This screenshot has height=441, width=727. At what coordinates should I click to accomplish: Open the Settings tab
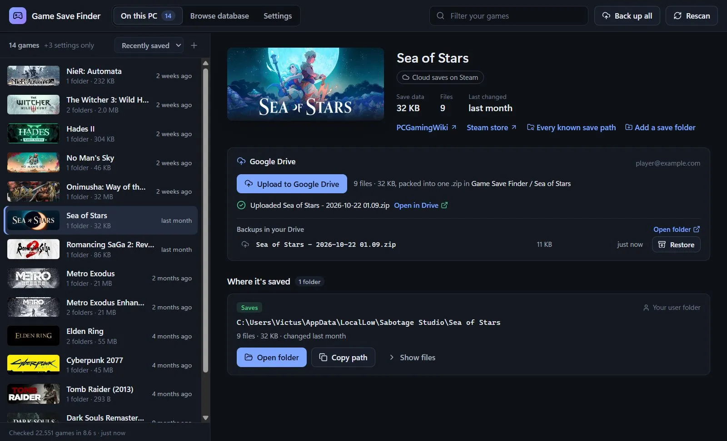(278, 16)
